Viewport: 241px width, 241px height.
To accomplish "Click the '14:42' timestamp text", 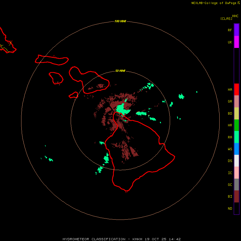I will (175, 239).
